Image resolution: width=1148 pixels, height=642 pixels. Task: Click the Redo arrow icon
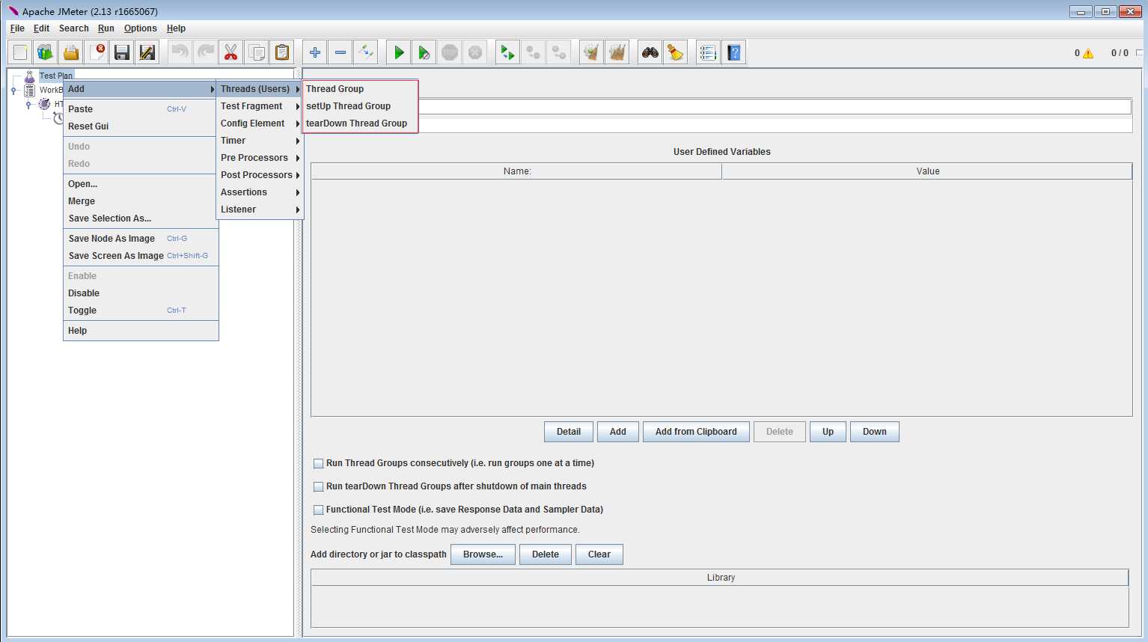206,52
